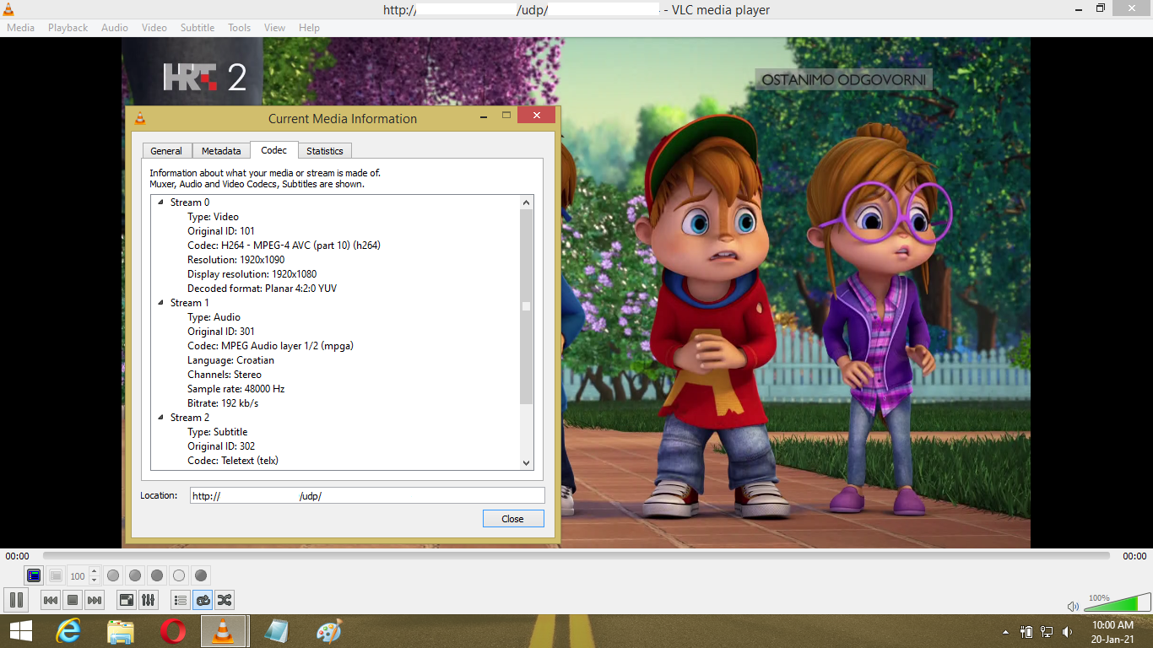Select the 'Type: Video' row
Viewport: 1153px width, 648px height.
click(213, 217)
